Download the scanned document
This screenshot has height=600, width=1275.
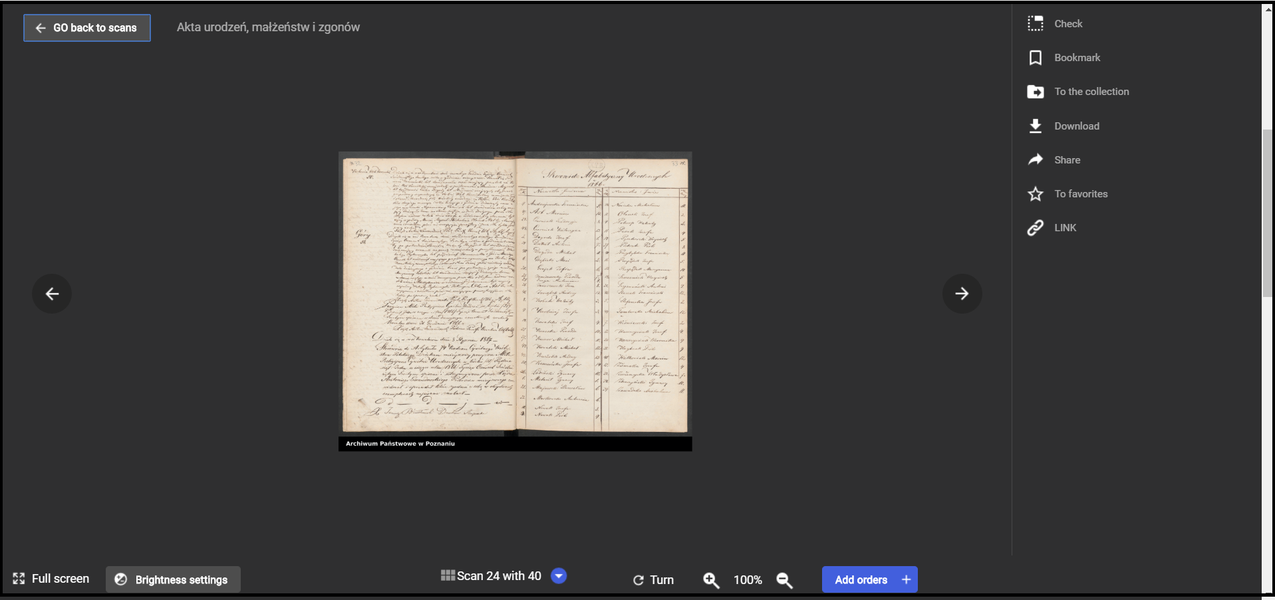[1035, 126]
